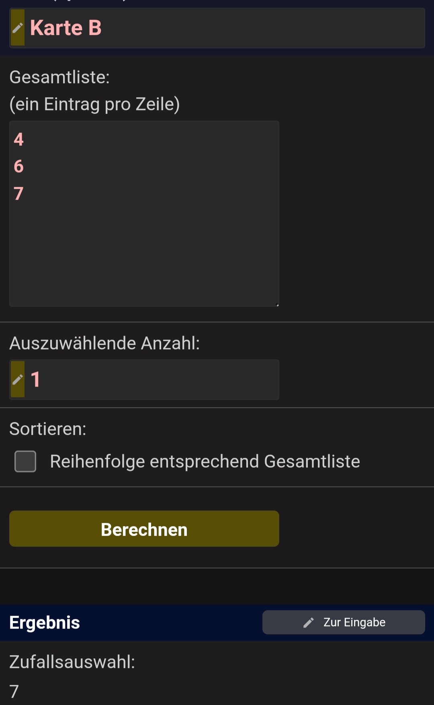Click the 'Reihenfolge entsprechend Gesamtliste' label text
Screen dimensions: 434x705
click(205, 461)
